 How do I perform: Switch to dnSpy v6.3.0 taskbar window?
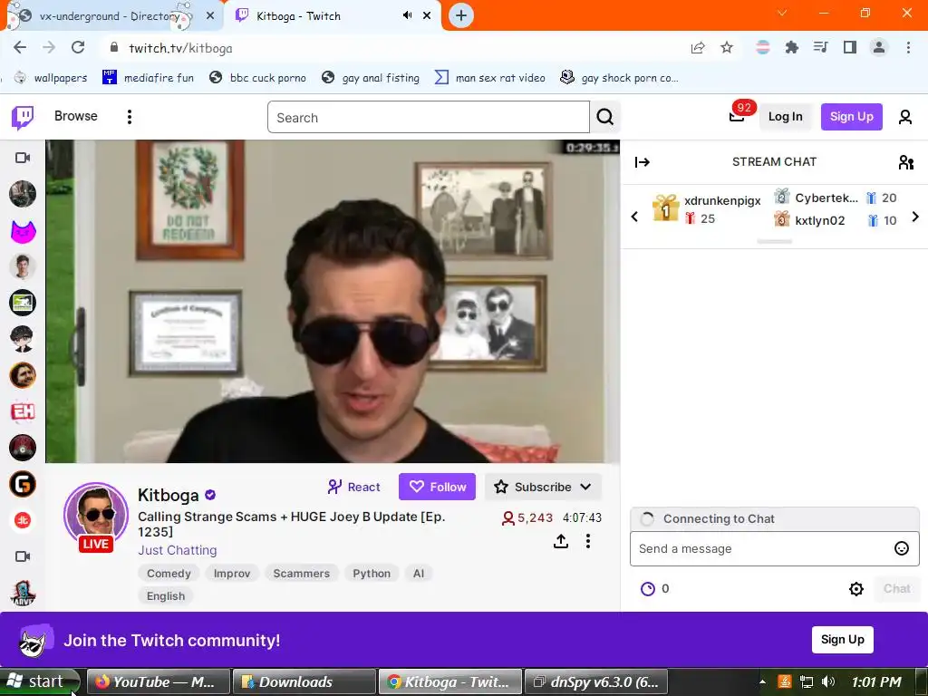pos(596,681)
